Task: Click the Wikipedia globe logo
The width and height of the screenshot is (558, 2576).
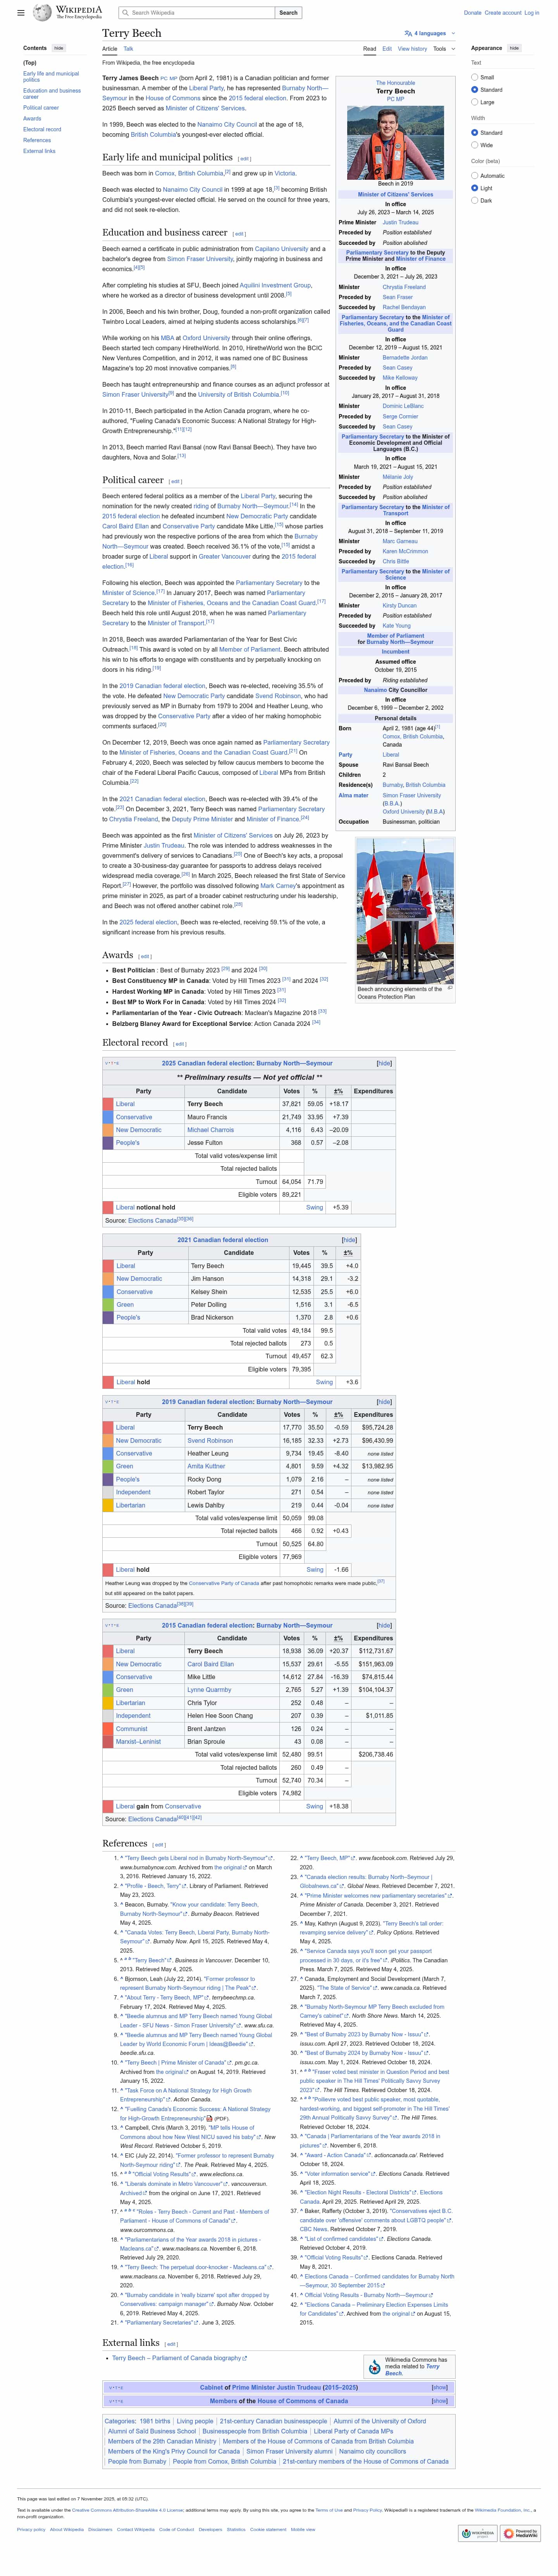Action: click(x=42, y=13)
